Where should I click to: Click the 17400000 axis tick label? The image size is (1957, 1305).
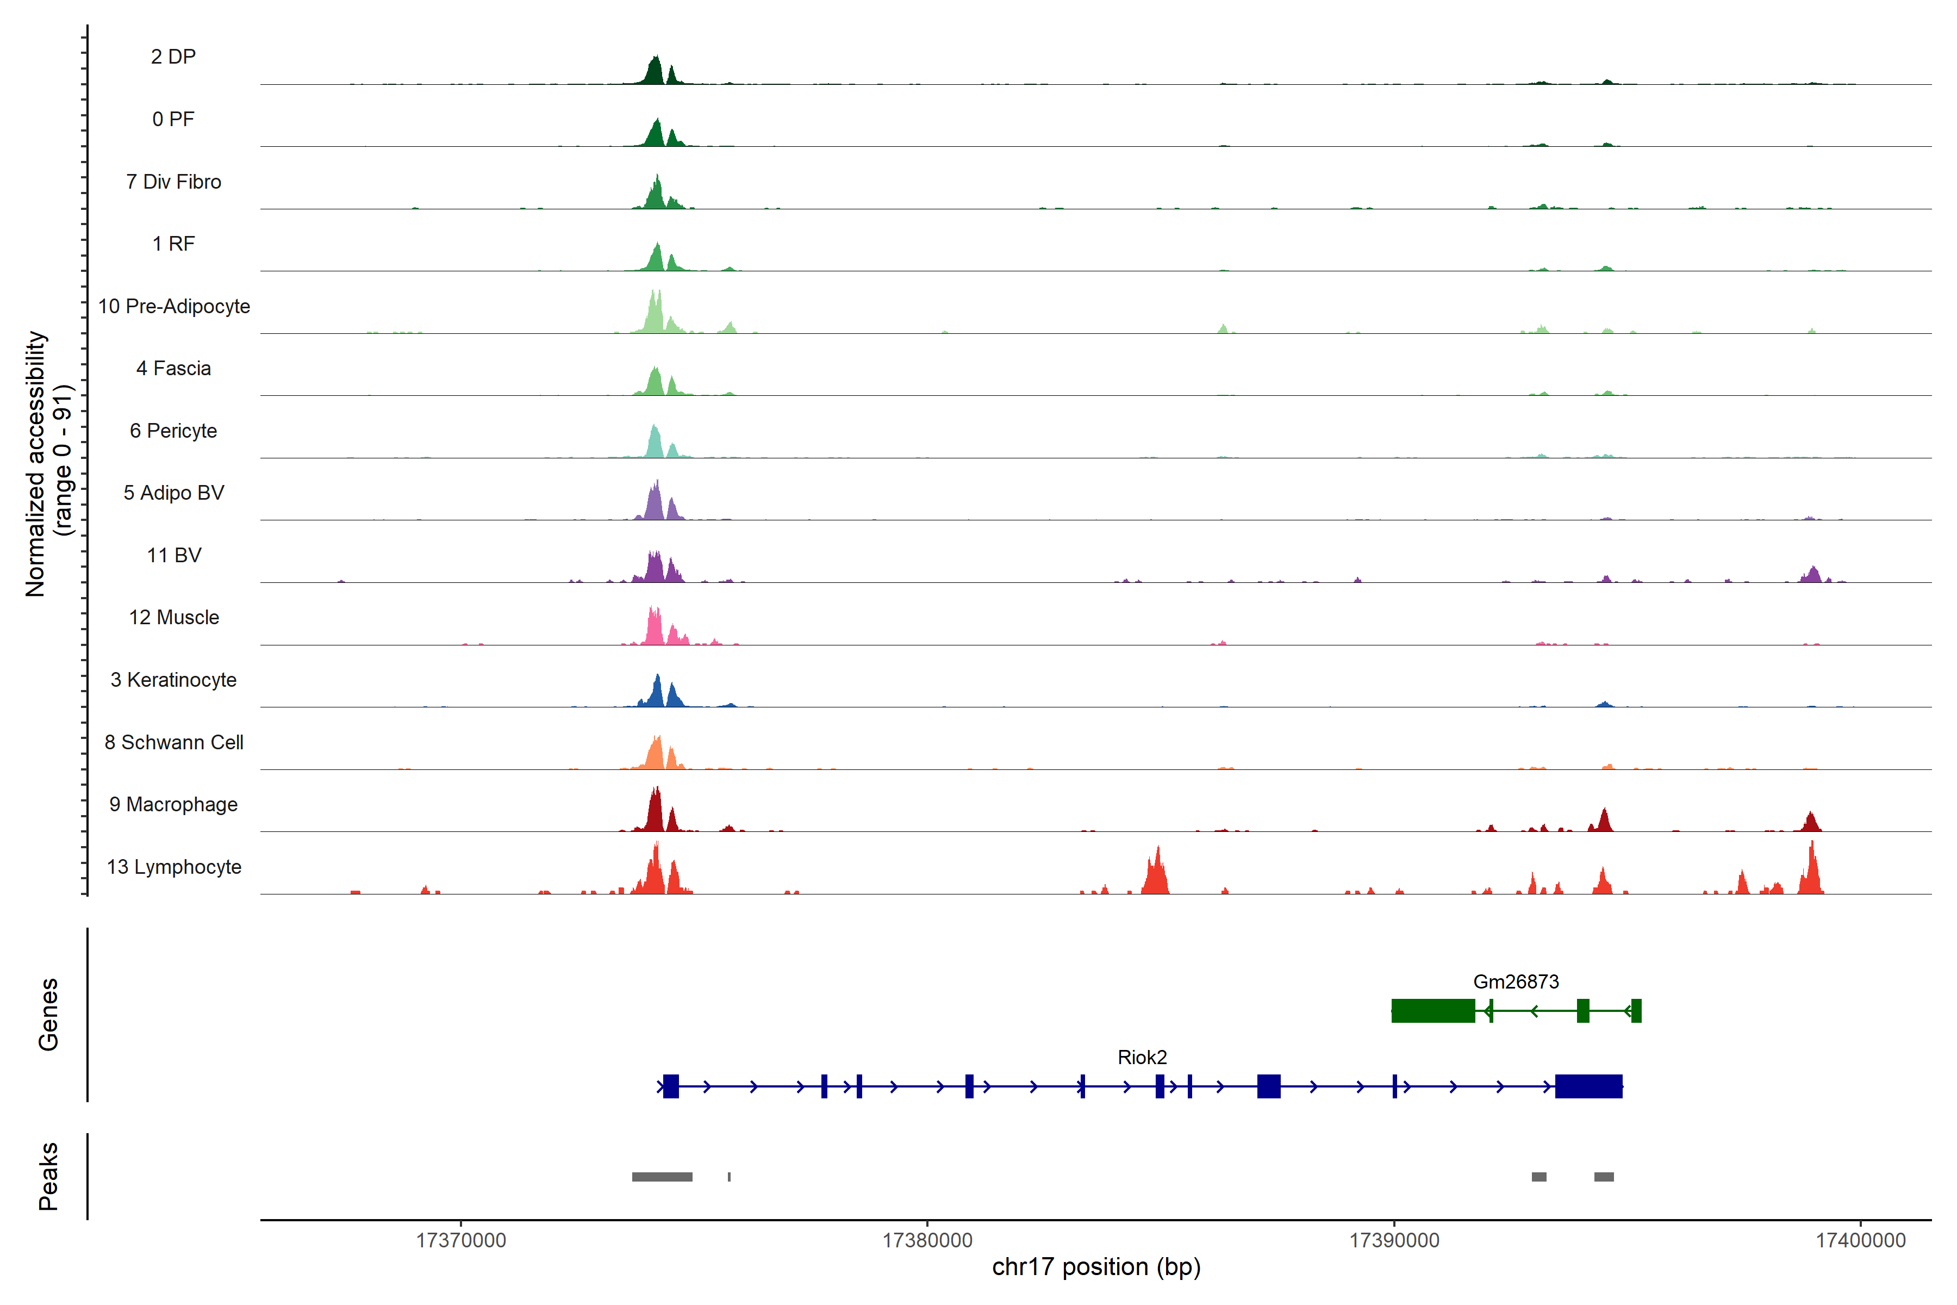(1860, 1240)
